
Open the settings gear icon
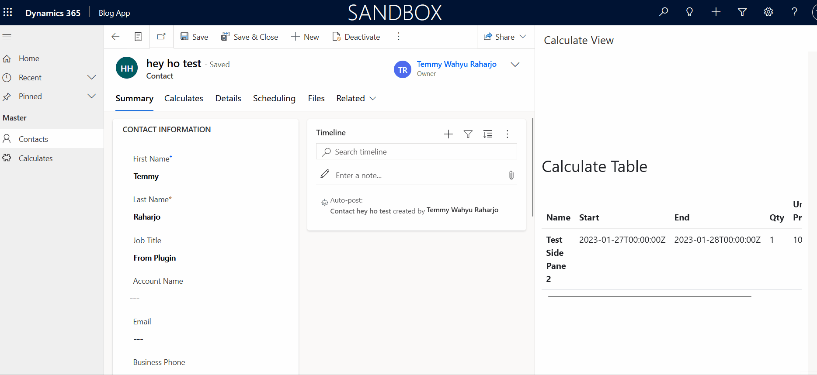click(768, 12)
